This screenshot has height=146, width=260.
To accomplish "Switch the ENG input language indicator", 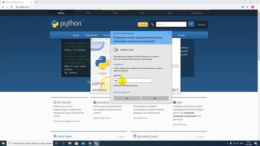I will click(241, 143).
